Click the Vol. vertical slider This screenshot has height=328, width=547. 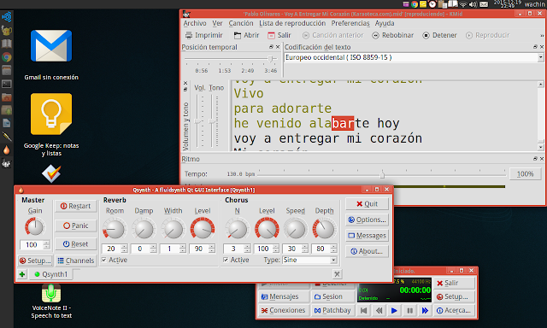197,121
